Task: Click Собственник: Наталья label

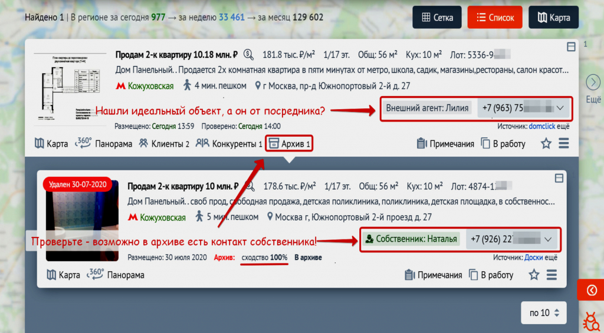Action: pyautogui.click(x=411, y=239)
